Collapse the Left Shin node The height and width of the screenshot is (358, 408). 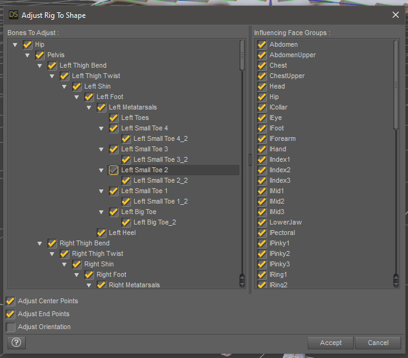tap(64, 87)
